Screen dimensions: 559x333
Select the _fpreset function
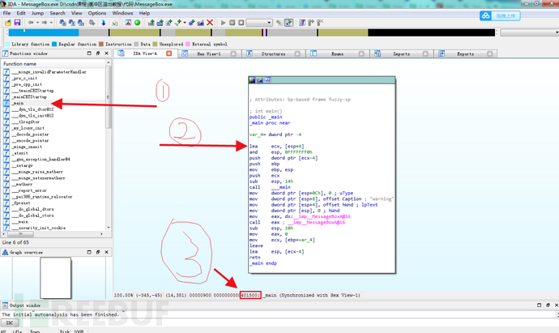click(21, 203)
